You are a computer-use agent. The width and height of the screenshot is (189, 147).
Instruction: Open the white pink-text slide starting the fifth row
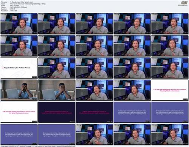click(x=19, y=112)
